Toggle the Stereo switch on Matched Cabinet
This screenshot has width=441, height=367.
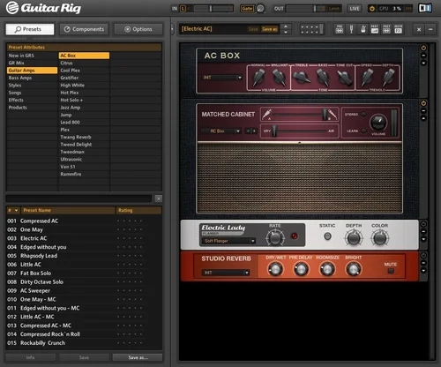coord(363,114)
